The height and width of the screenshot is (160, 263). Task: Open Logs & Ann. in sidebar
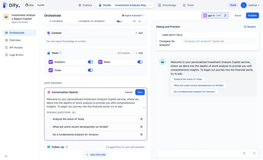(16, 55)
